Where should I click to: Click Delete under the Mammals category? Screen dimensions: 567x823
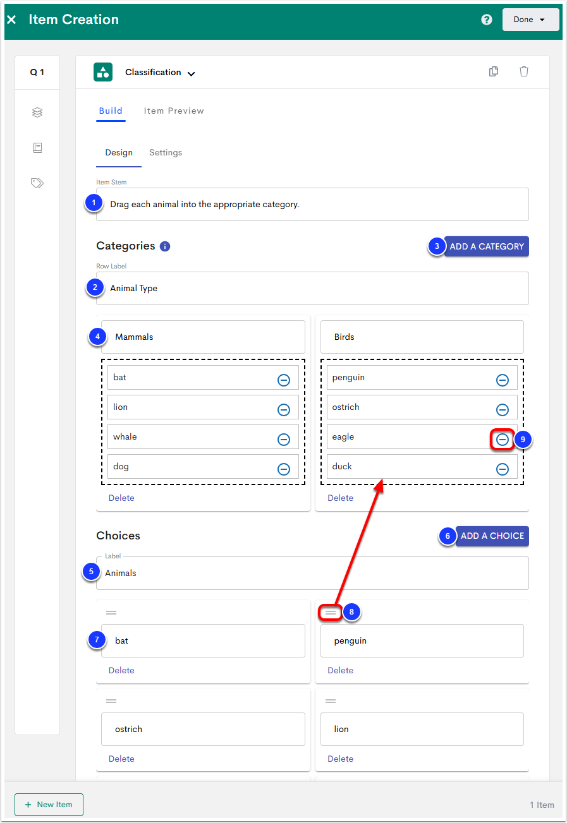121,498
